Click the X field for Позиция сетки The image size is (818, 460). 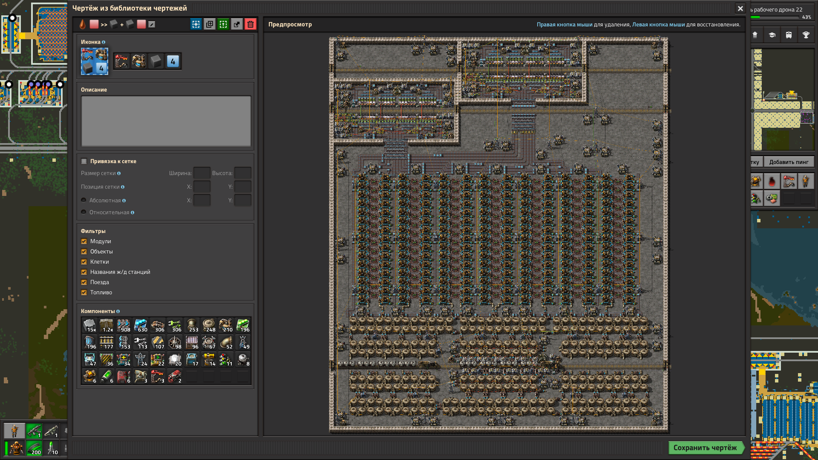(202, 187)
